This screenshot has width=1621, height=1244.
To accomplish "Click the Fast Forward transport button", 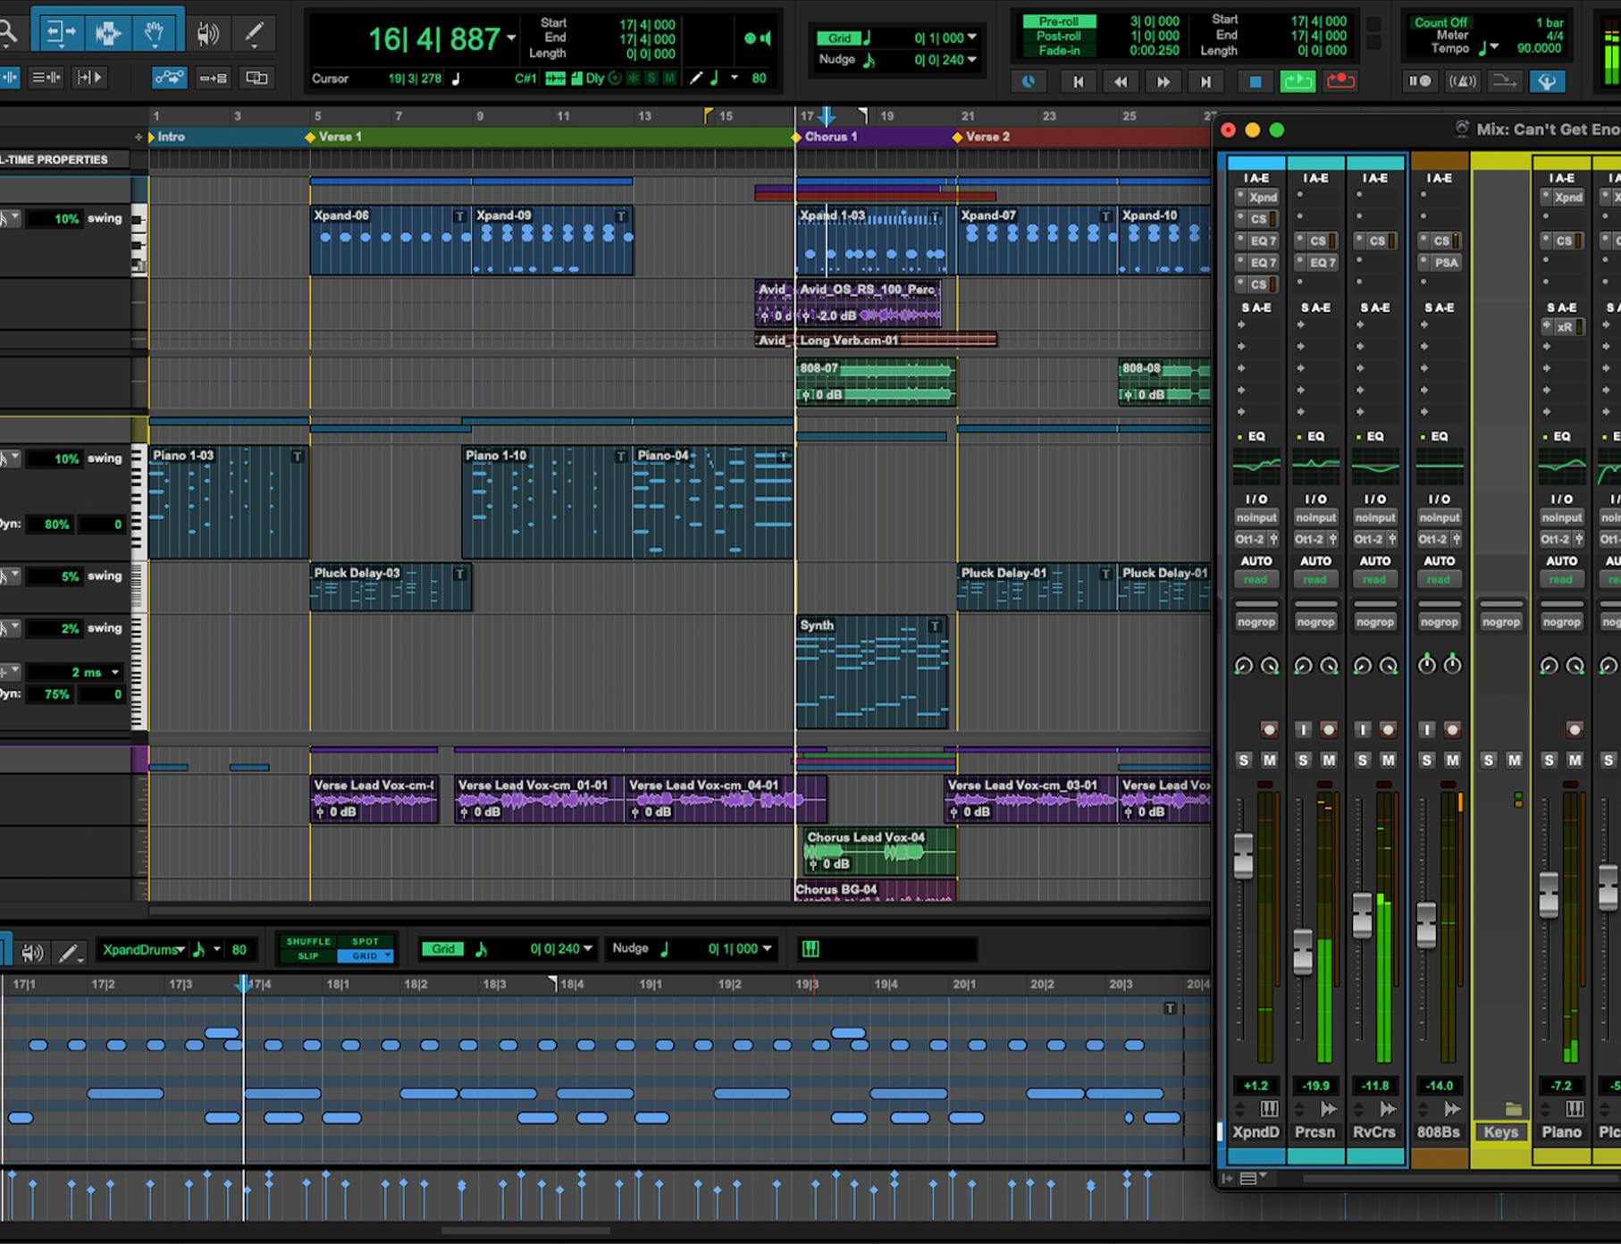I will point(1163,81).
